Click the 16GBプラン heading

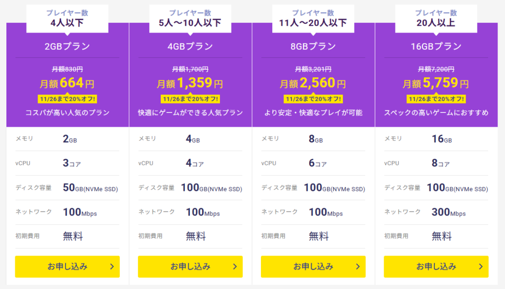coord(436,46)
